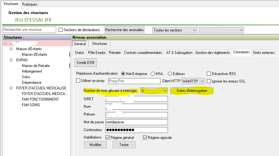Screen dimensions: 279x156
Task: Click the Rechercher une structure field
Action: [29, 30]
